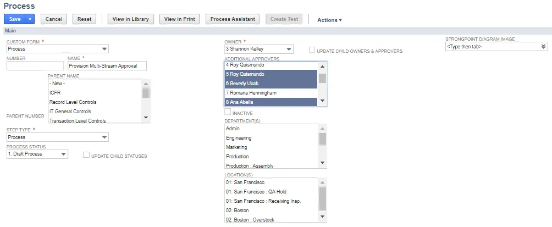This screenshot has height=227, width=552.
Task: Open the Process Status dropdown
Action: coord(37,154)
